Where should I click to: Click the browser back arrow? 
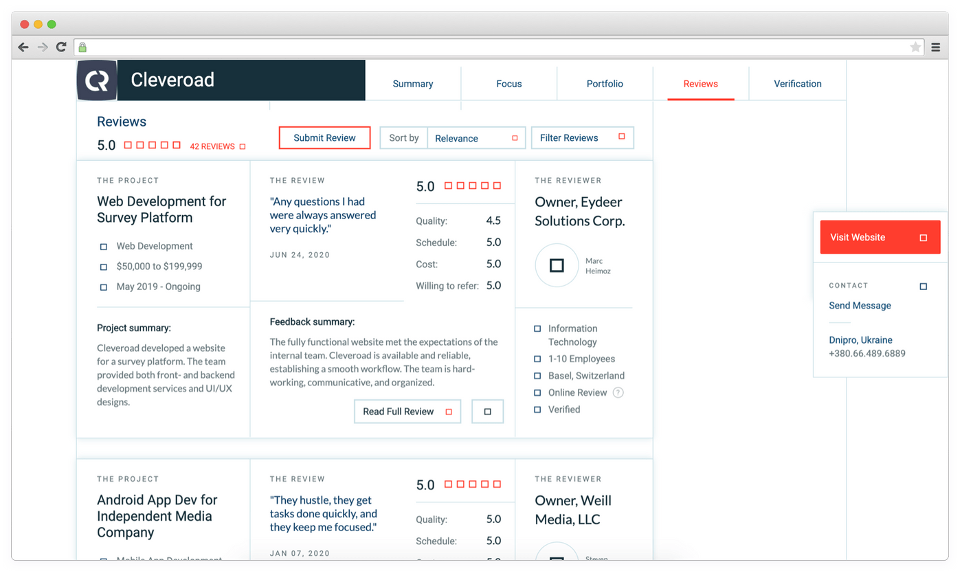pos(23,47)
